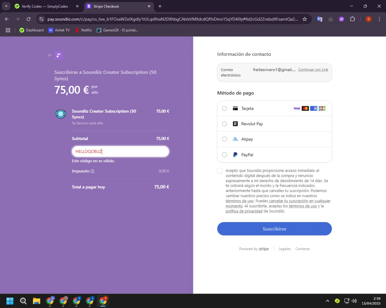Go back using the Soundiiz back arrow
Viewport: 386px width, 308px height.
pos(50,55)
